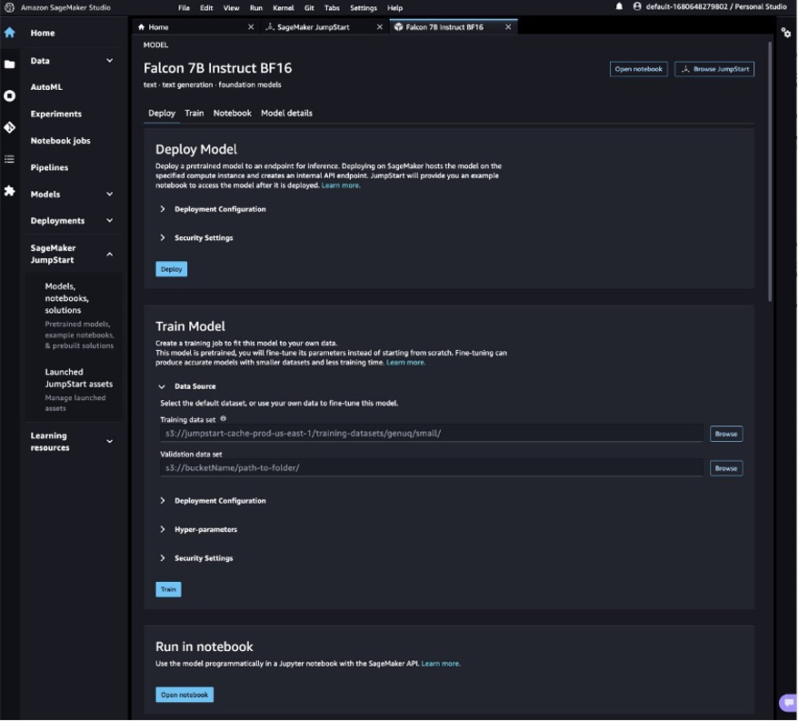Viewport: 799px width, 721px height.
Task: Click the chat bubble icon bottom right
Action: tap(787, 703)
